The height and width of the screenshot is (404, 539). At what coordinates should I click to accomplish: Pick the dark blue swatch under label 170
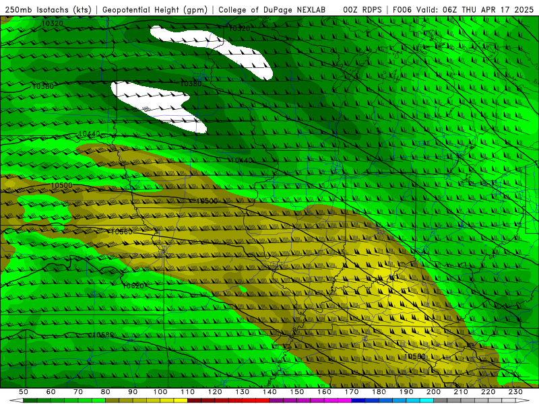(358, 400)
